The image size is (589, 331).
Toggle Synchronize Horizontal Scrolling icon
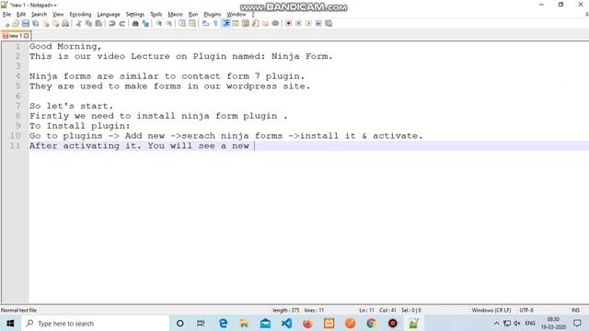192,24
